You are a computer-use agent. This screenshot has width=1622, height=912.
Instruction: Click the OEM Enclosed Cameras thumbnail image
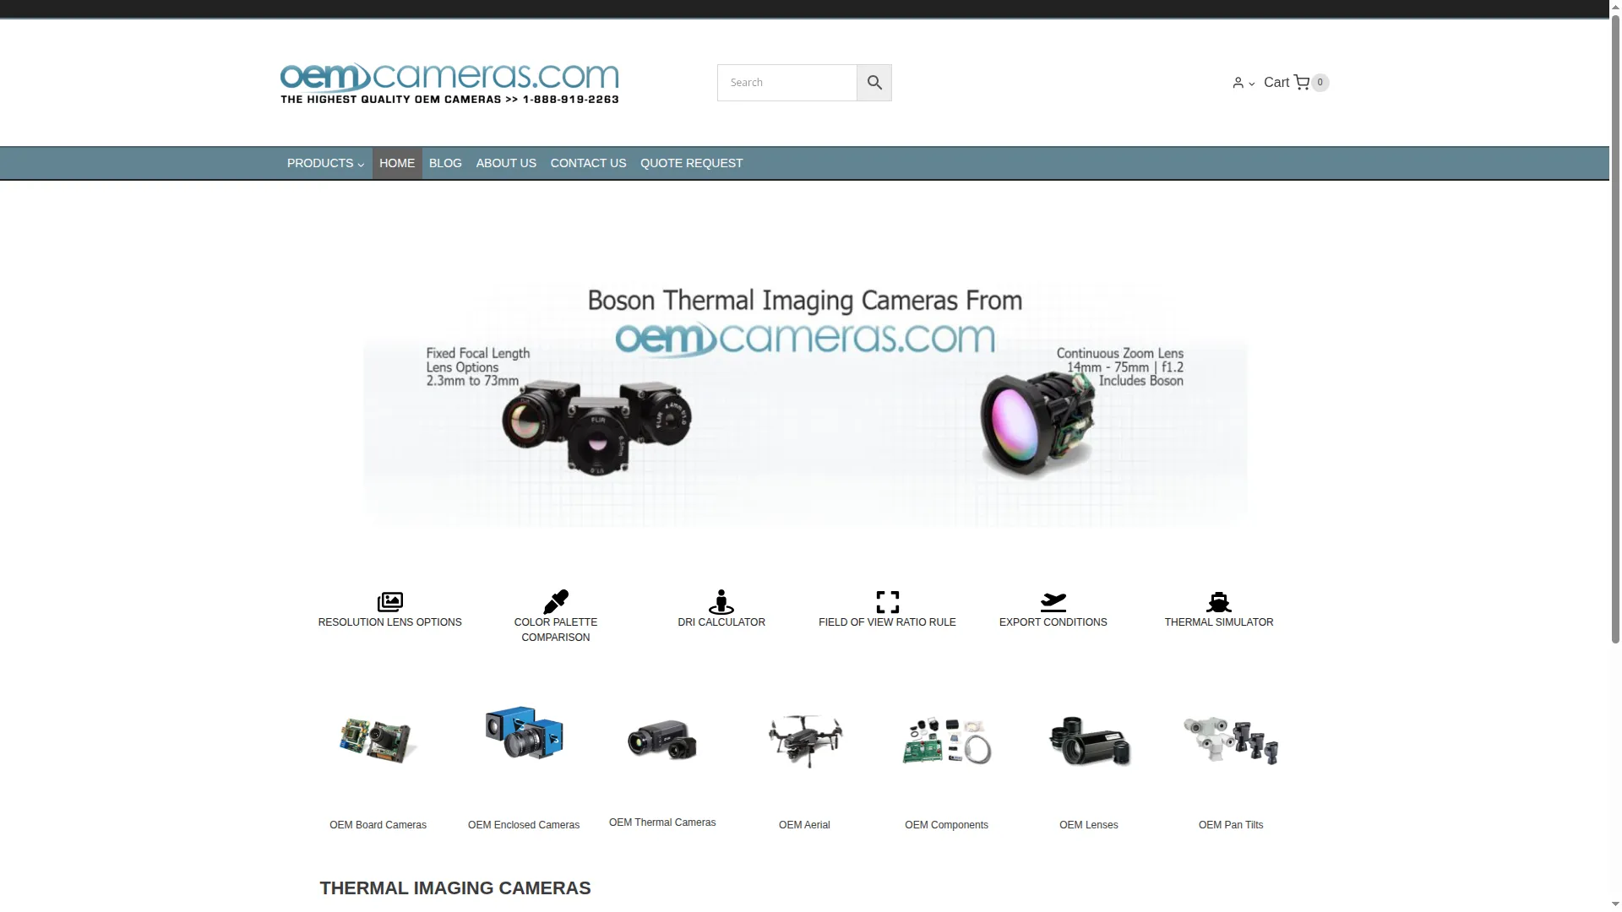[x=524, y=733]
